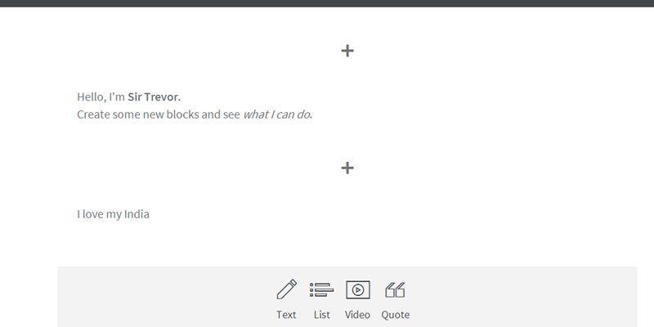Insert a Quote block using the quotation-marks icon
The width and height of the screenshot is (654, 327).
(x=395, y=289)
